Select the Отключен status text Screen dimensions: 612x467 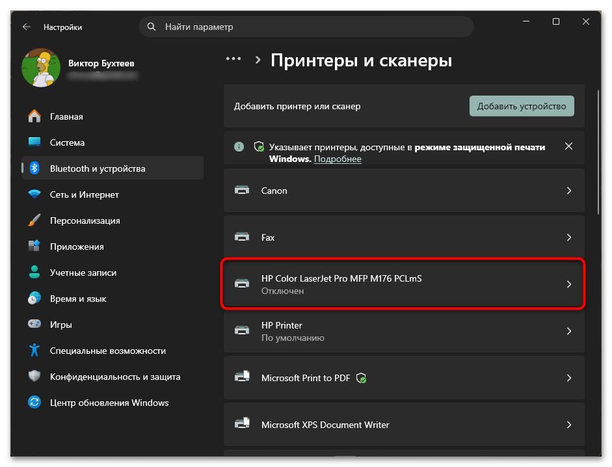(282, 291)
